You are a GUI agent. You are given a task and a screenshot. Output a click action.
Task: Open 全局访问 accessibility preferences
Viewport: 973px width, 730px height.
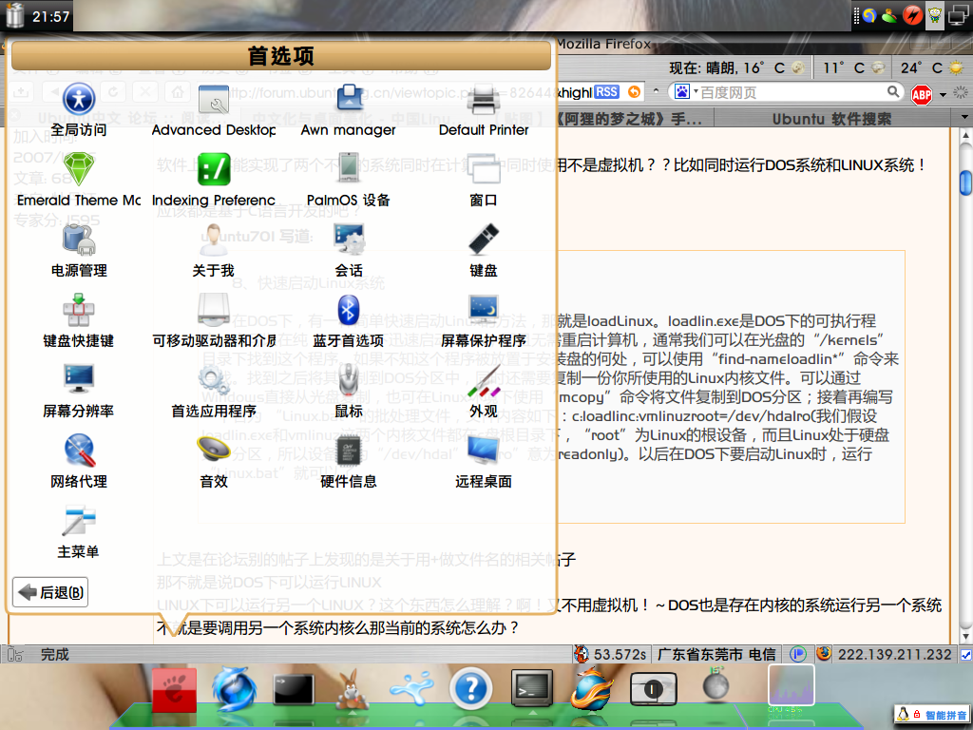pyautogui.click(x=79, y=110)
